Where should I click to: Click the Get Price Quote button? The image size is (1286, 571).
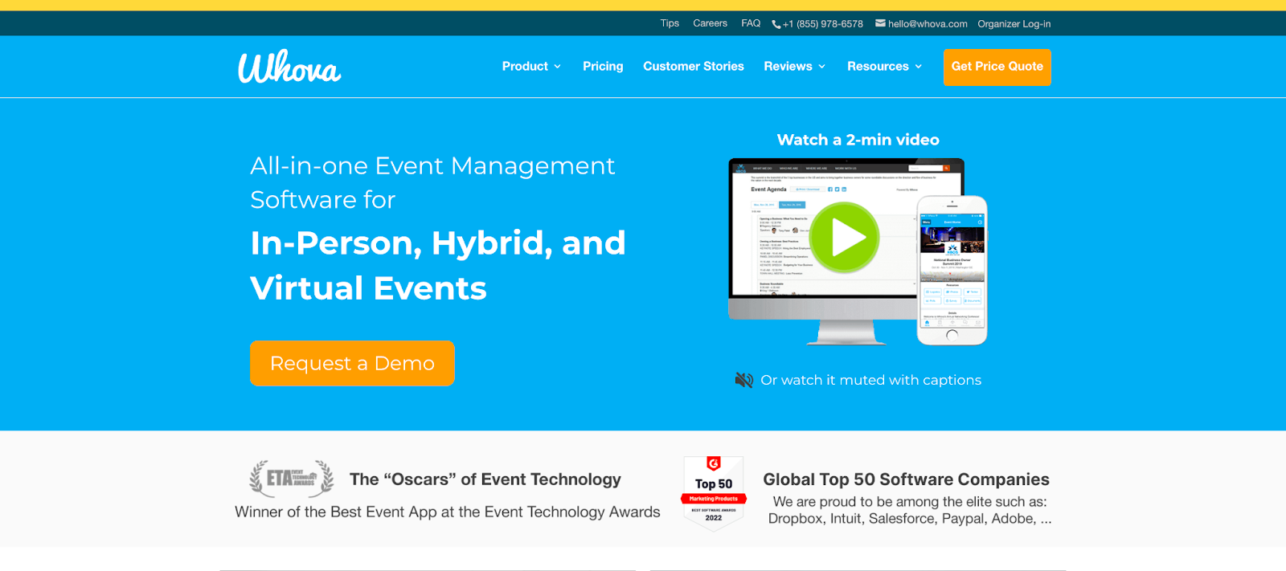pyautogui.click(x=997, y=67)
